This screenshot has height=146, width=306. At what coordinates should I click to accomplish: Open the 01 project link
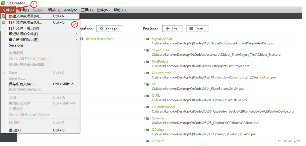[154, 84]
